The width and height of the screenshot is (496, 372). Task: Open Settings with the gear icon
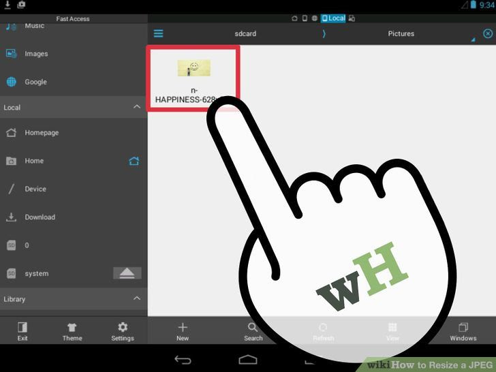click(x=123, y=332)
